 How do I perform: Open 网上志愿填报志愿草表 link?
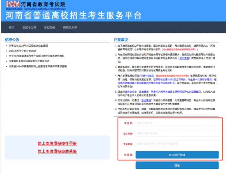tap(57, 151)
